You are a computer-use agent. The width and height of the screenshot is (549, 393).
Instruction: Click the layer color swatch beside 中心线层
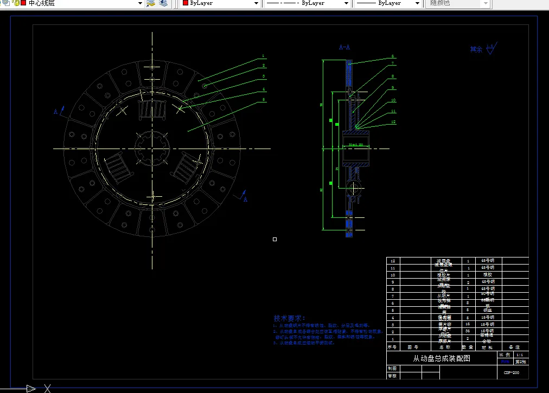pyautogui.click(x=23, y=3)
